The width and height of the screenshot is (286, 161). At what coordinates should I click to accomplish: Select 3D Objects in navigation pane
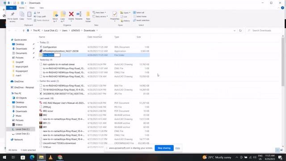coord(20,98)
